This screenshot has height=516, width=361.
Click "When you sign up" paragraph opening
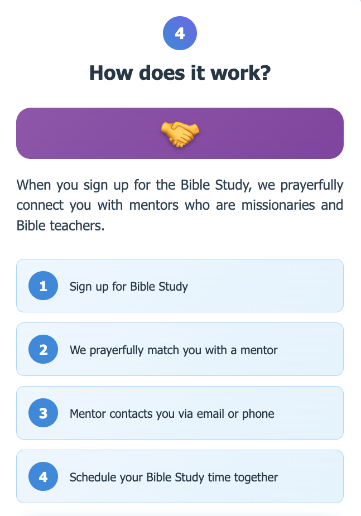(x=73, y=185)
